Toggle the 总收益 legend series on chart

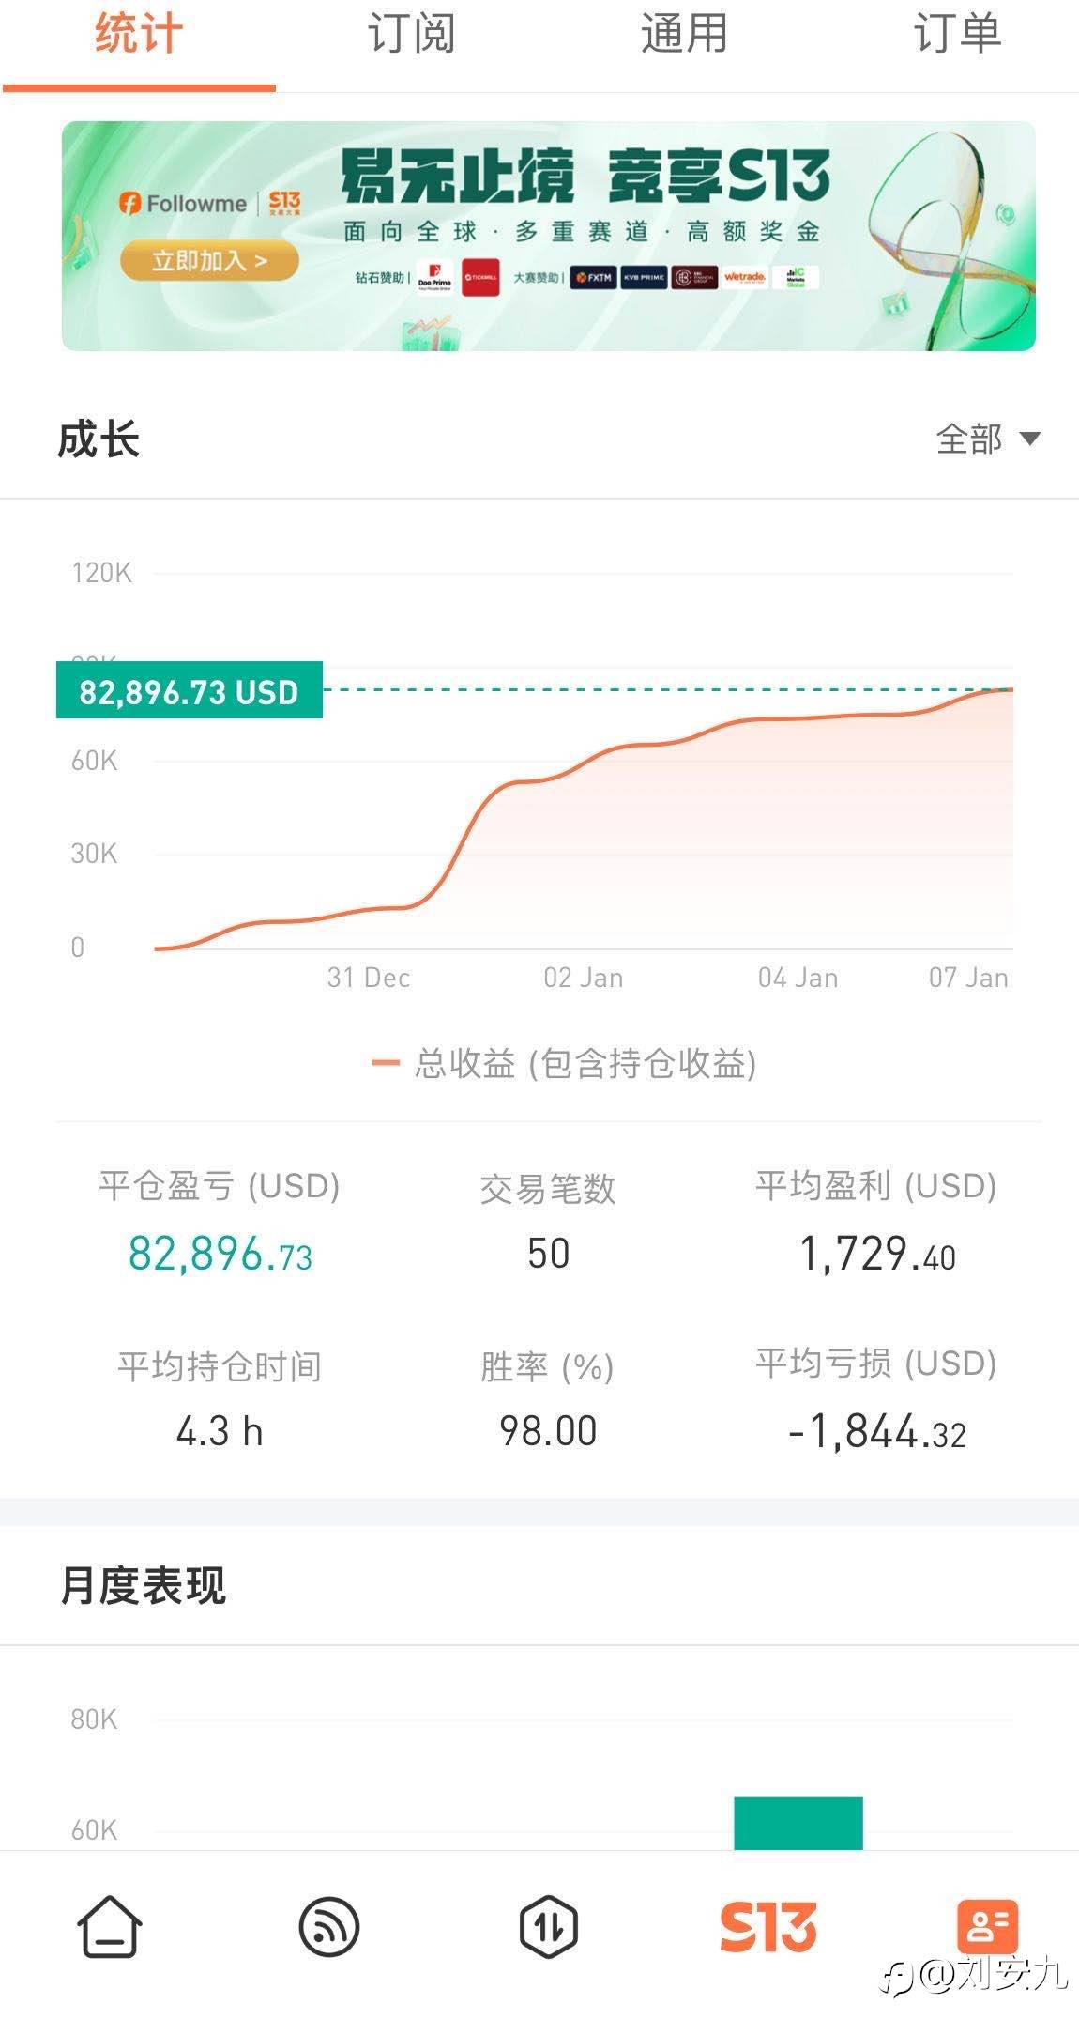coord(565,1064)
